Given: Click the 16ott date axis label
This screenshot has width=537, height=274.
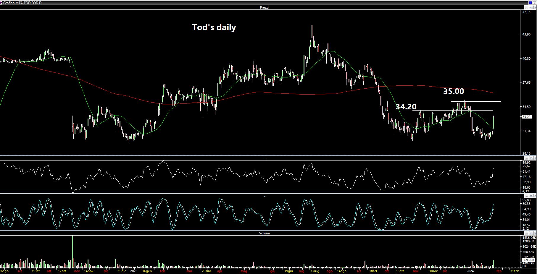Looking at the screenshot, I should [400, 271].
